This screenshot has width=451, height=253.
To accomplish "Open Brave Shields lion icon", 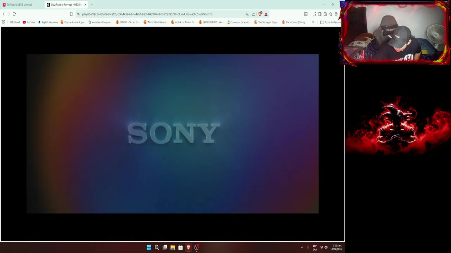I will (x=260, y=14).
